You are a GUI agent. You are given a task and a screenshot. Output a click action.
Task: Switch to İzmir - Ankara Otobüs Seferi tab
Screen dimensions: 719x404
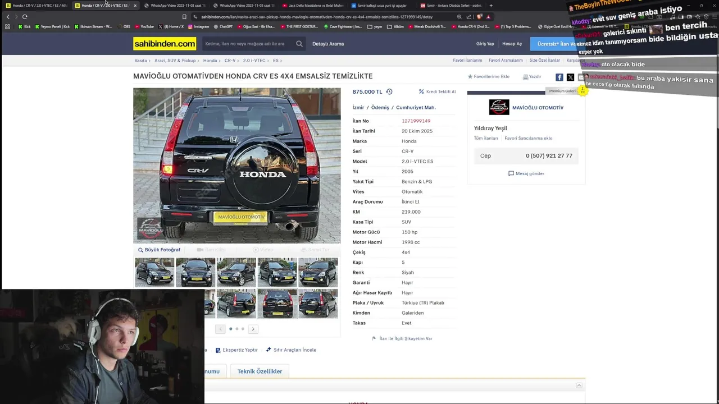click(x=451, y=6)
